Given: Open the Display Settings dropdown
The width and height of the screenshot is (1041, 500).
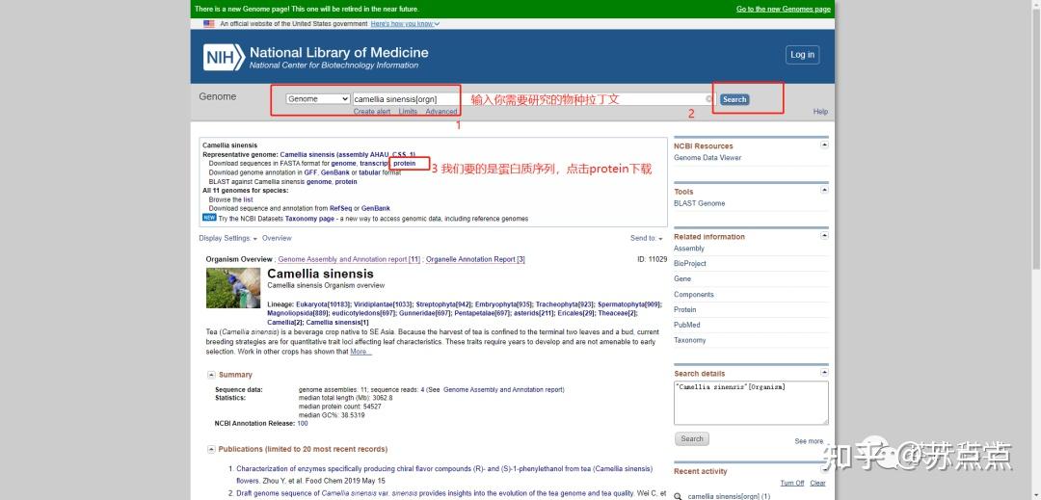Looking at the screenshot, I should pyautogui.click(x=227, y=238).
